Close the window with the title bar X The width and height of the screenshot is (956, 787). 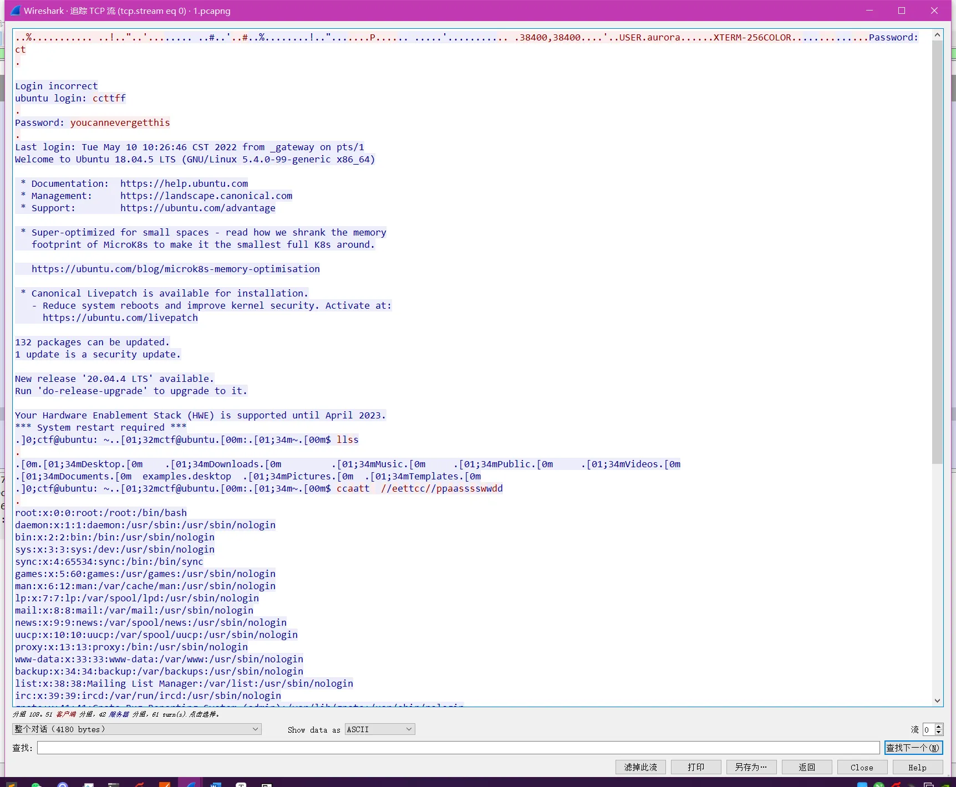934,11
